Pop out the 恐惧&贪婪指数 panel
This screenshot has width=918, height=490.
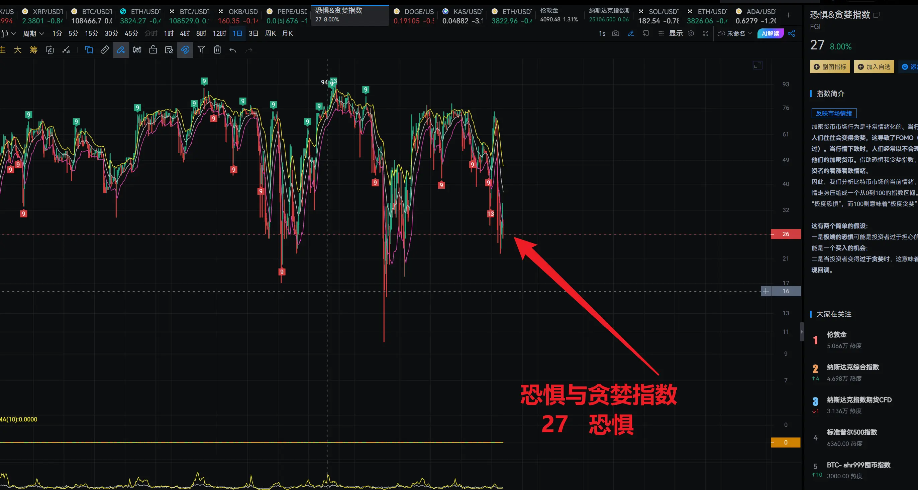pos(877,15)
